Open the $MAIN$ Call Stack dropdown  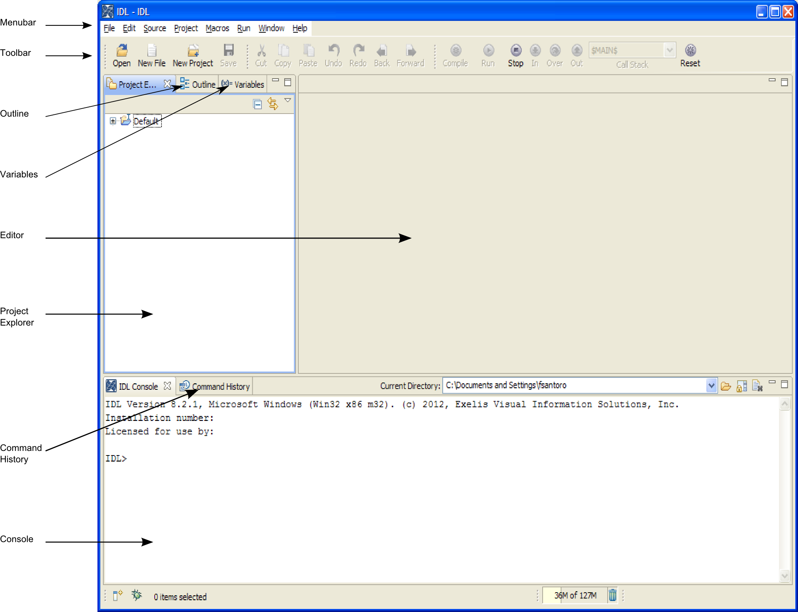(670, 50)
